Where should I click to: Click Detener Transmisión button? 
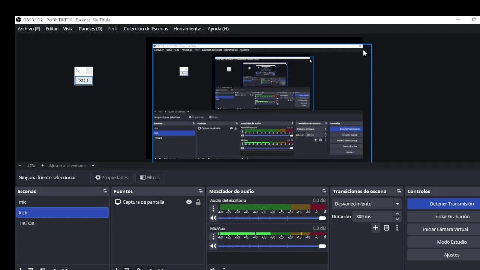[444, 204]
